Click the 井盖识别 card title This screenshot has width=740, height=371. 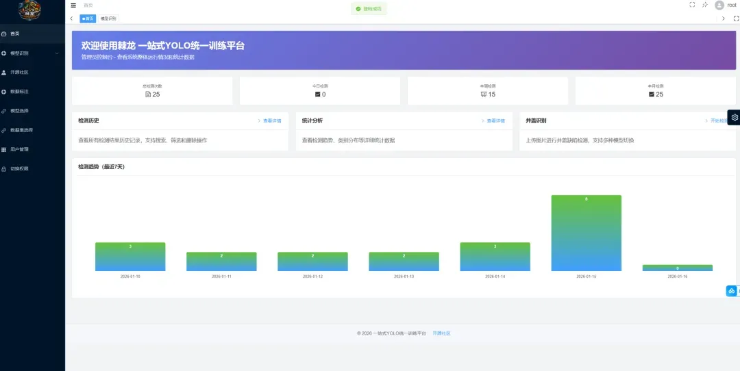(536, 120)
